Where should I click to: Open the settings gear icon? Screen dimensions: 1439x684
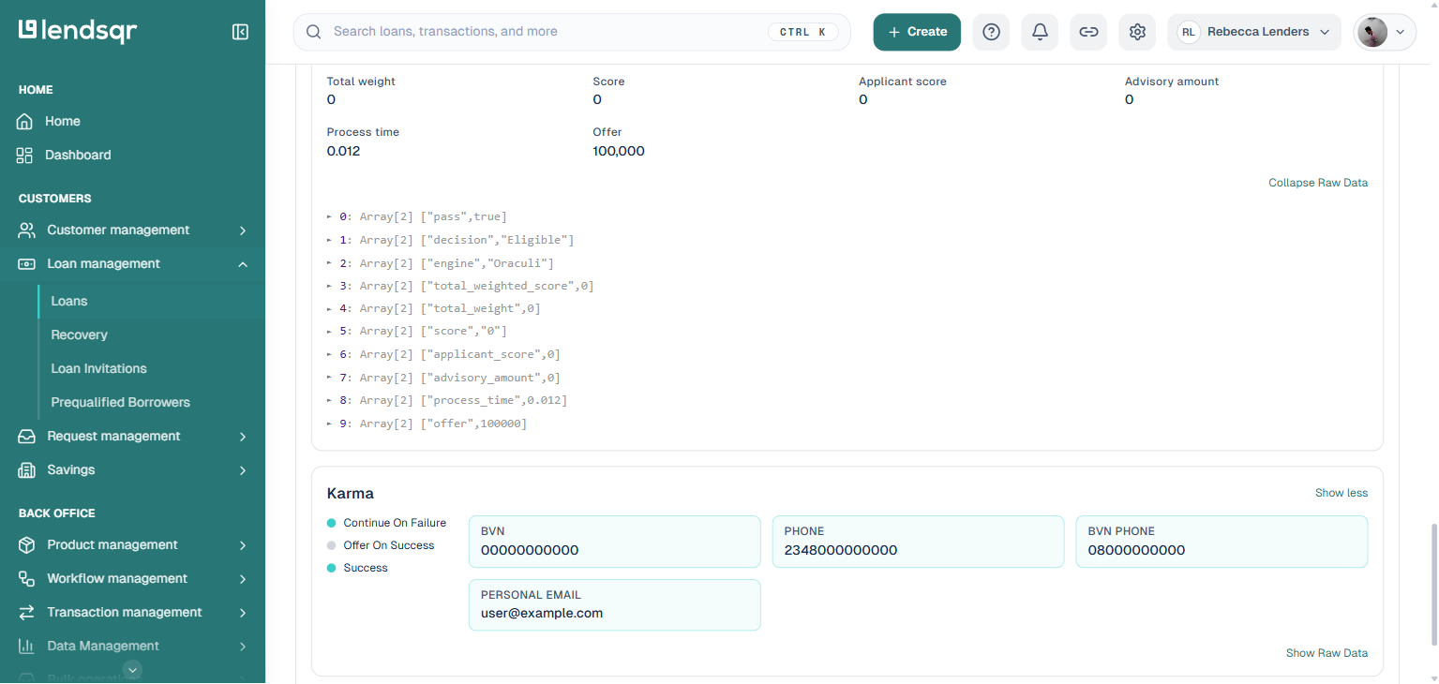click(x=1137, y=32)
